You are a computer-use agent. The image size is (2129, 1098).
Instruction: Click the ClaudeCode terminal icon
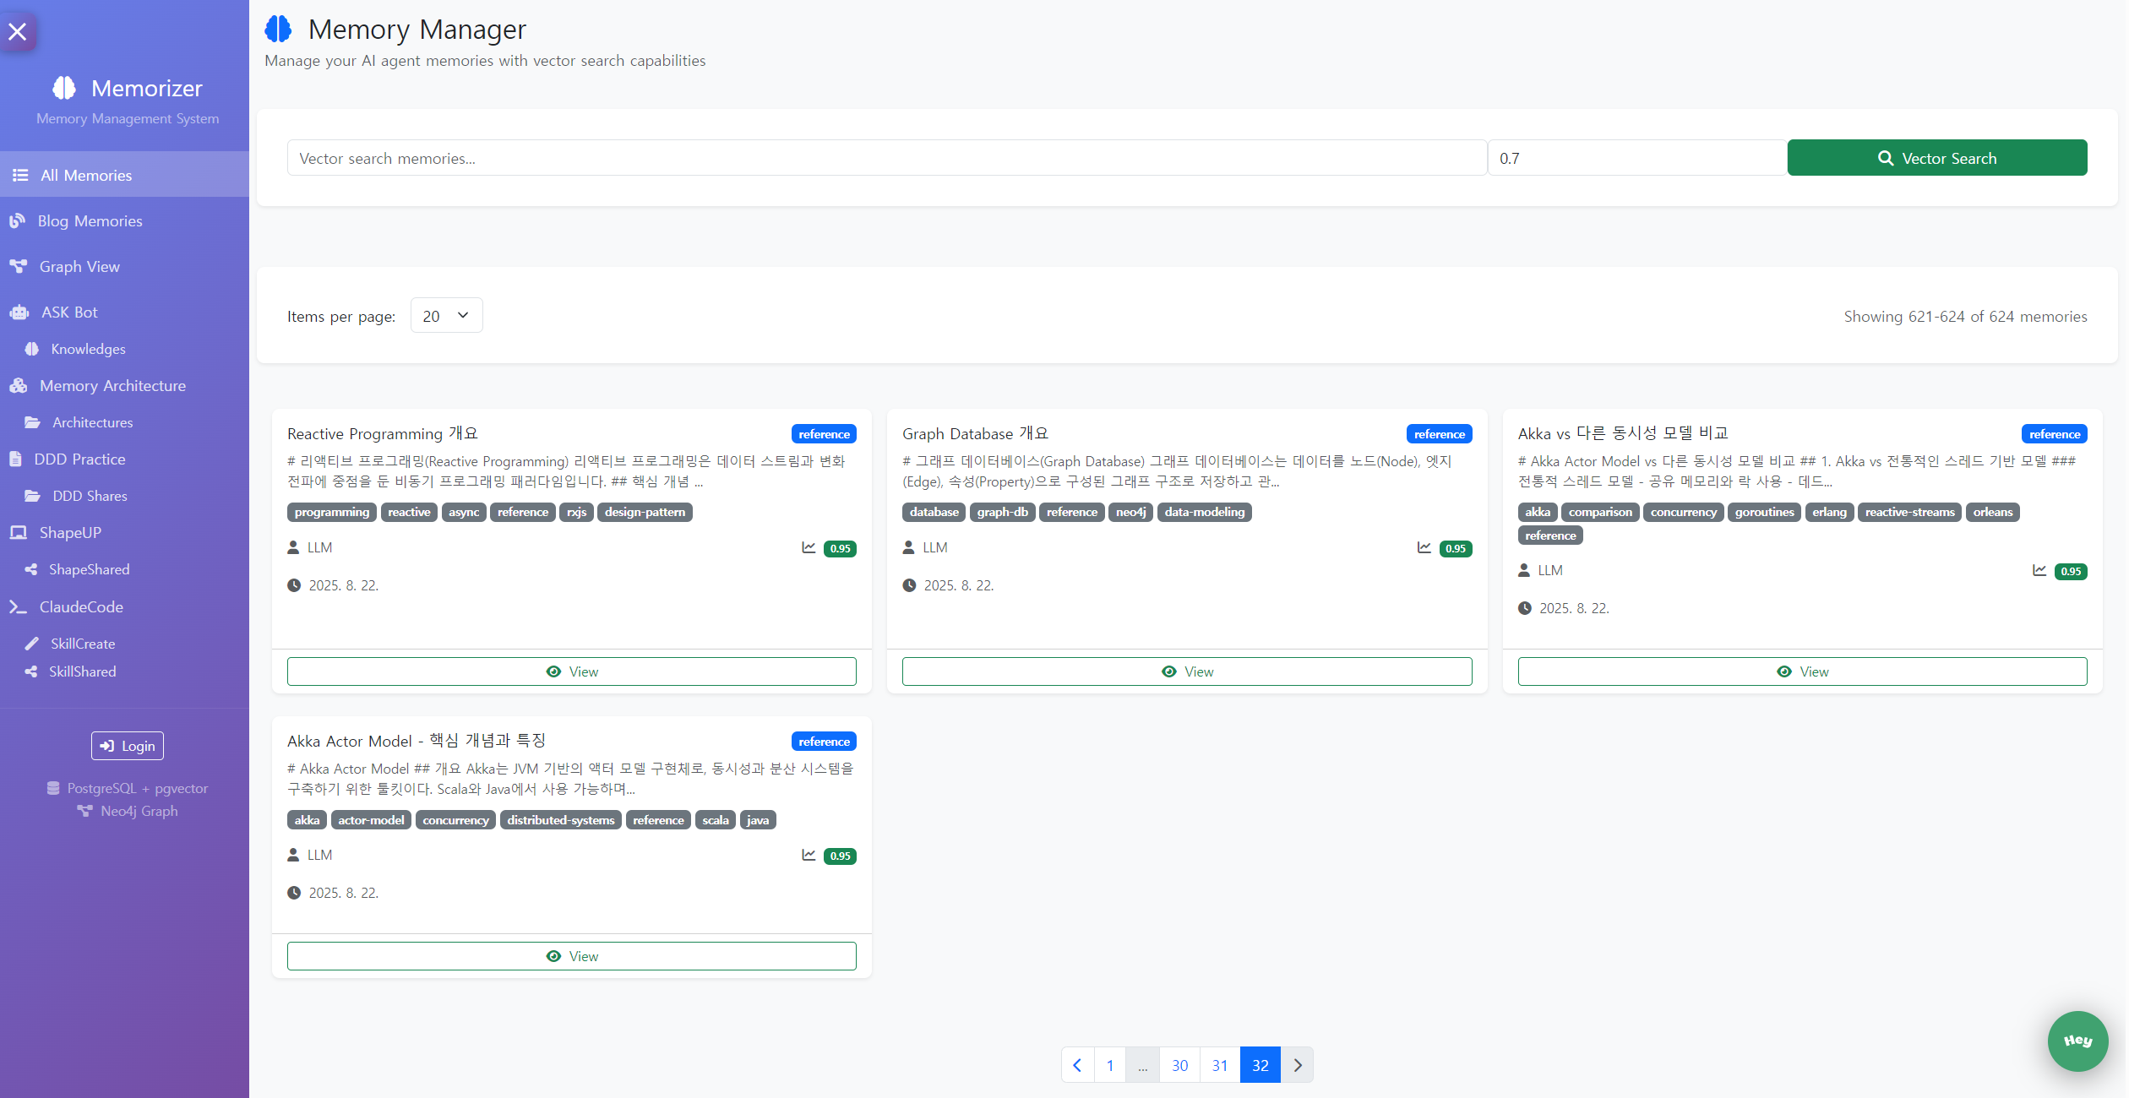19,607
